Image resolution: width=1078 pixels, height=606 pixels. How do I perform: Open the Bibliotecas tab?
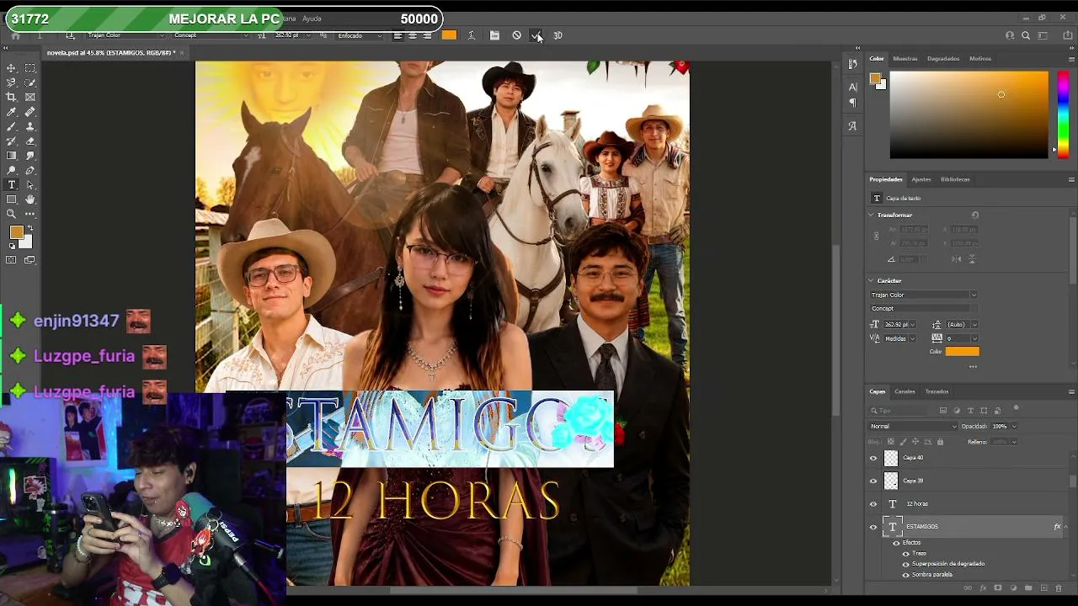tap(955, 179)
